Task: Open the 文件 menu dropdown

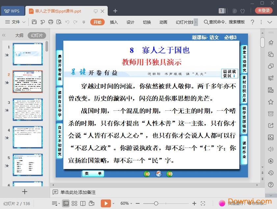Action: click(16, 22)
